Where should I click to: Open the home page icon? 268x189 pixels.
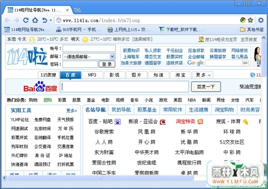point(35,20)
